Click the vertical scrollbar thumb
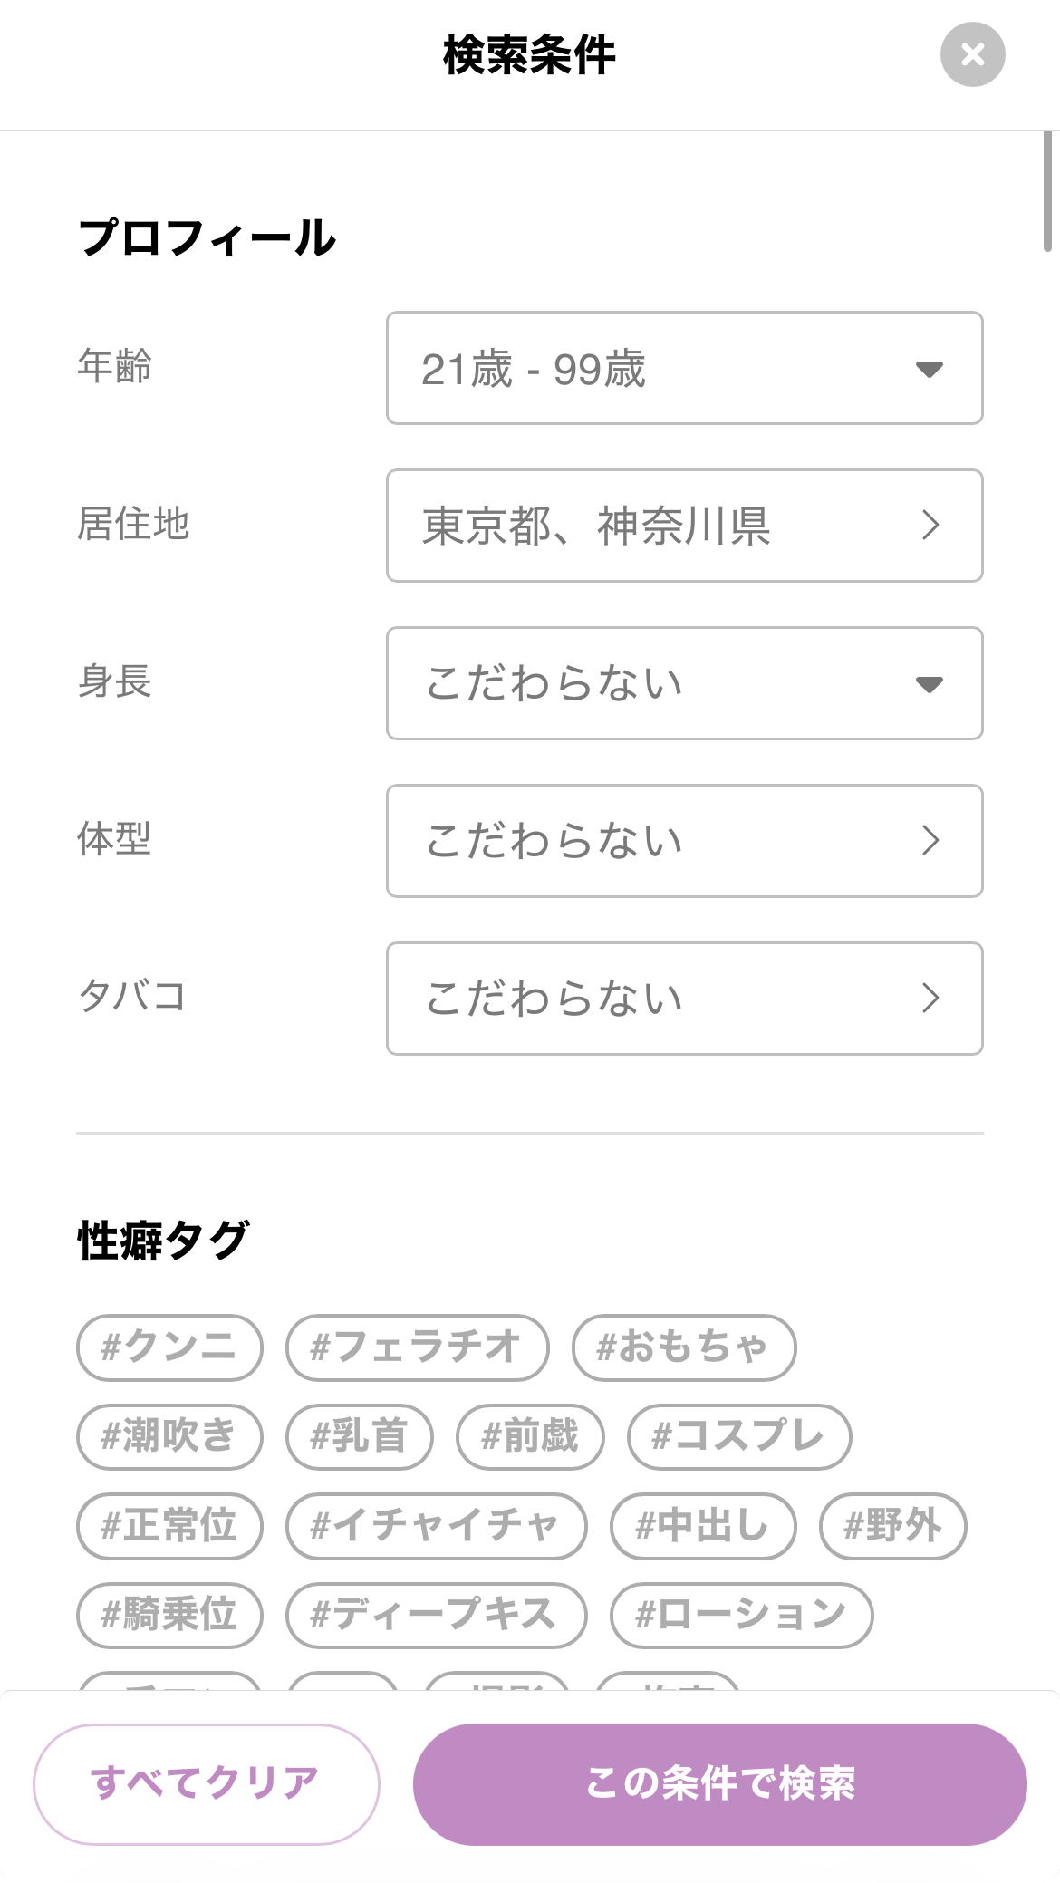Image resolution: width=1060 pixels, height=1883 pixels. tap(1047, 191)
